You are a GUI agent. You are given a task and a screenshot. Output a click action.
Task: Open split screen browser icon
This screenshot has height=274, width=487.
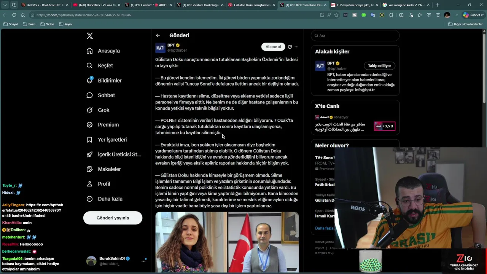tap(401, 15)
